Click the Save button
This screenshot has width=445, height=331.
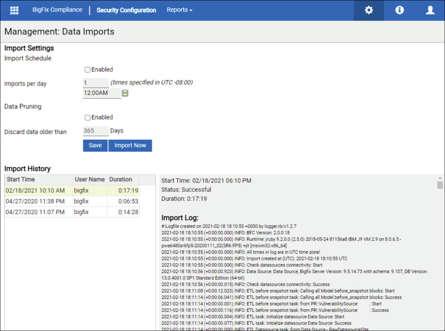tap(95, 146)
